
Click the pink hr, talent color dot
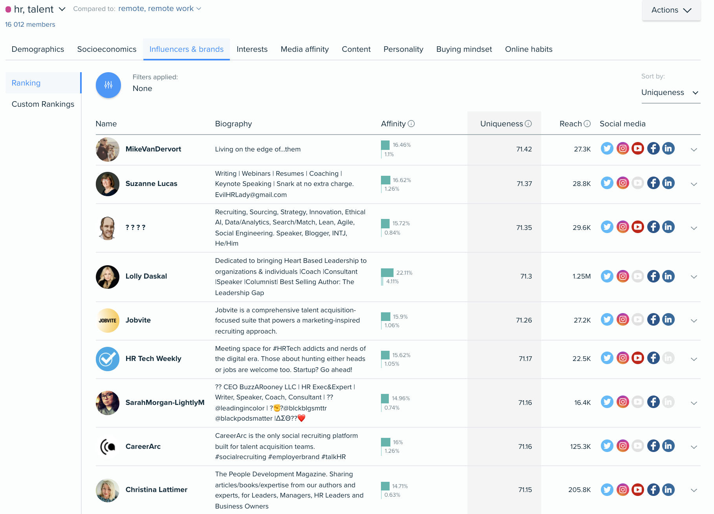click(8, 9)
